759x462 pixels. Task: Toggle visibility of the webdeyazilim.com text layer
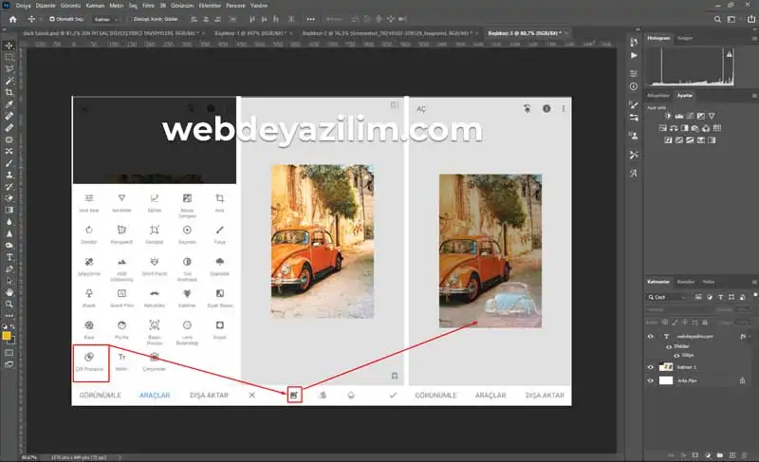pos(650,336)
